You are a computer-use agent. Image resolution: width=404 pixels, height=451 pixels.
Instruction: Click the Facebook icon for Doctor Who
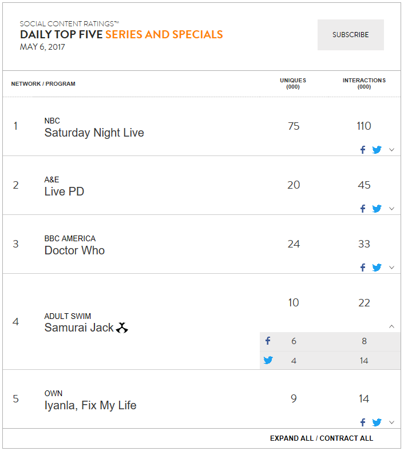[x=363, y=268]
